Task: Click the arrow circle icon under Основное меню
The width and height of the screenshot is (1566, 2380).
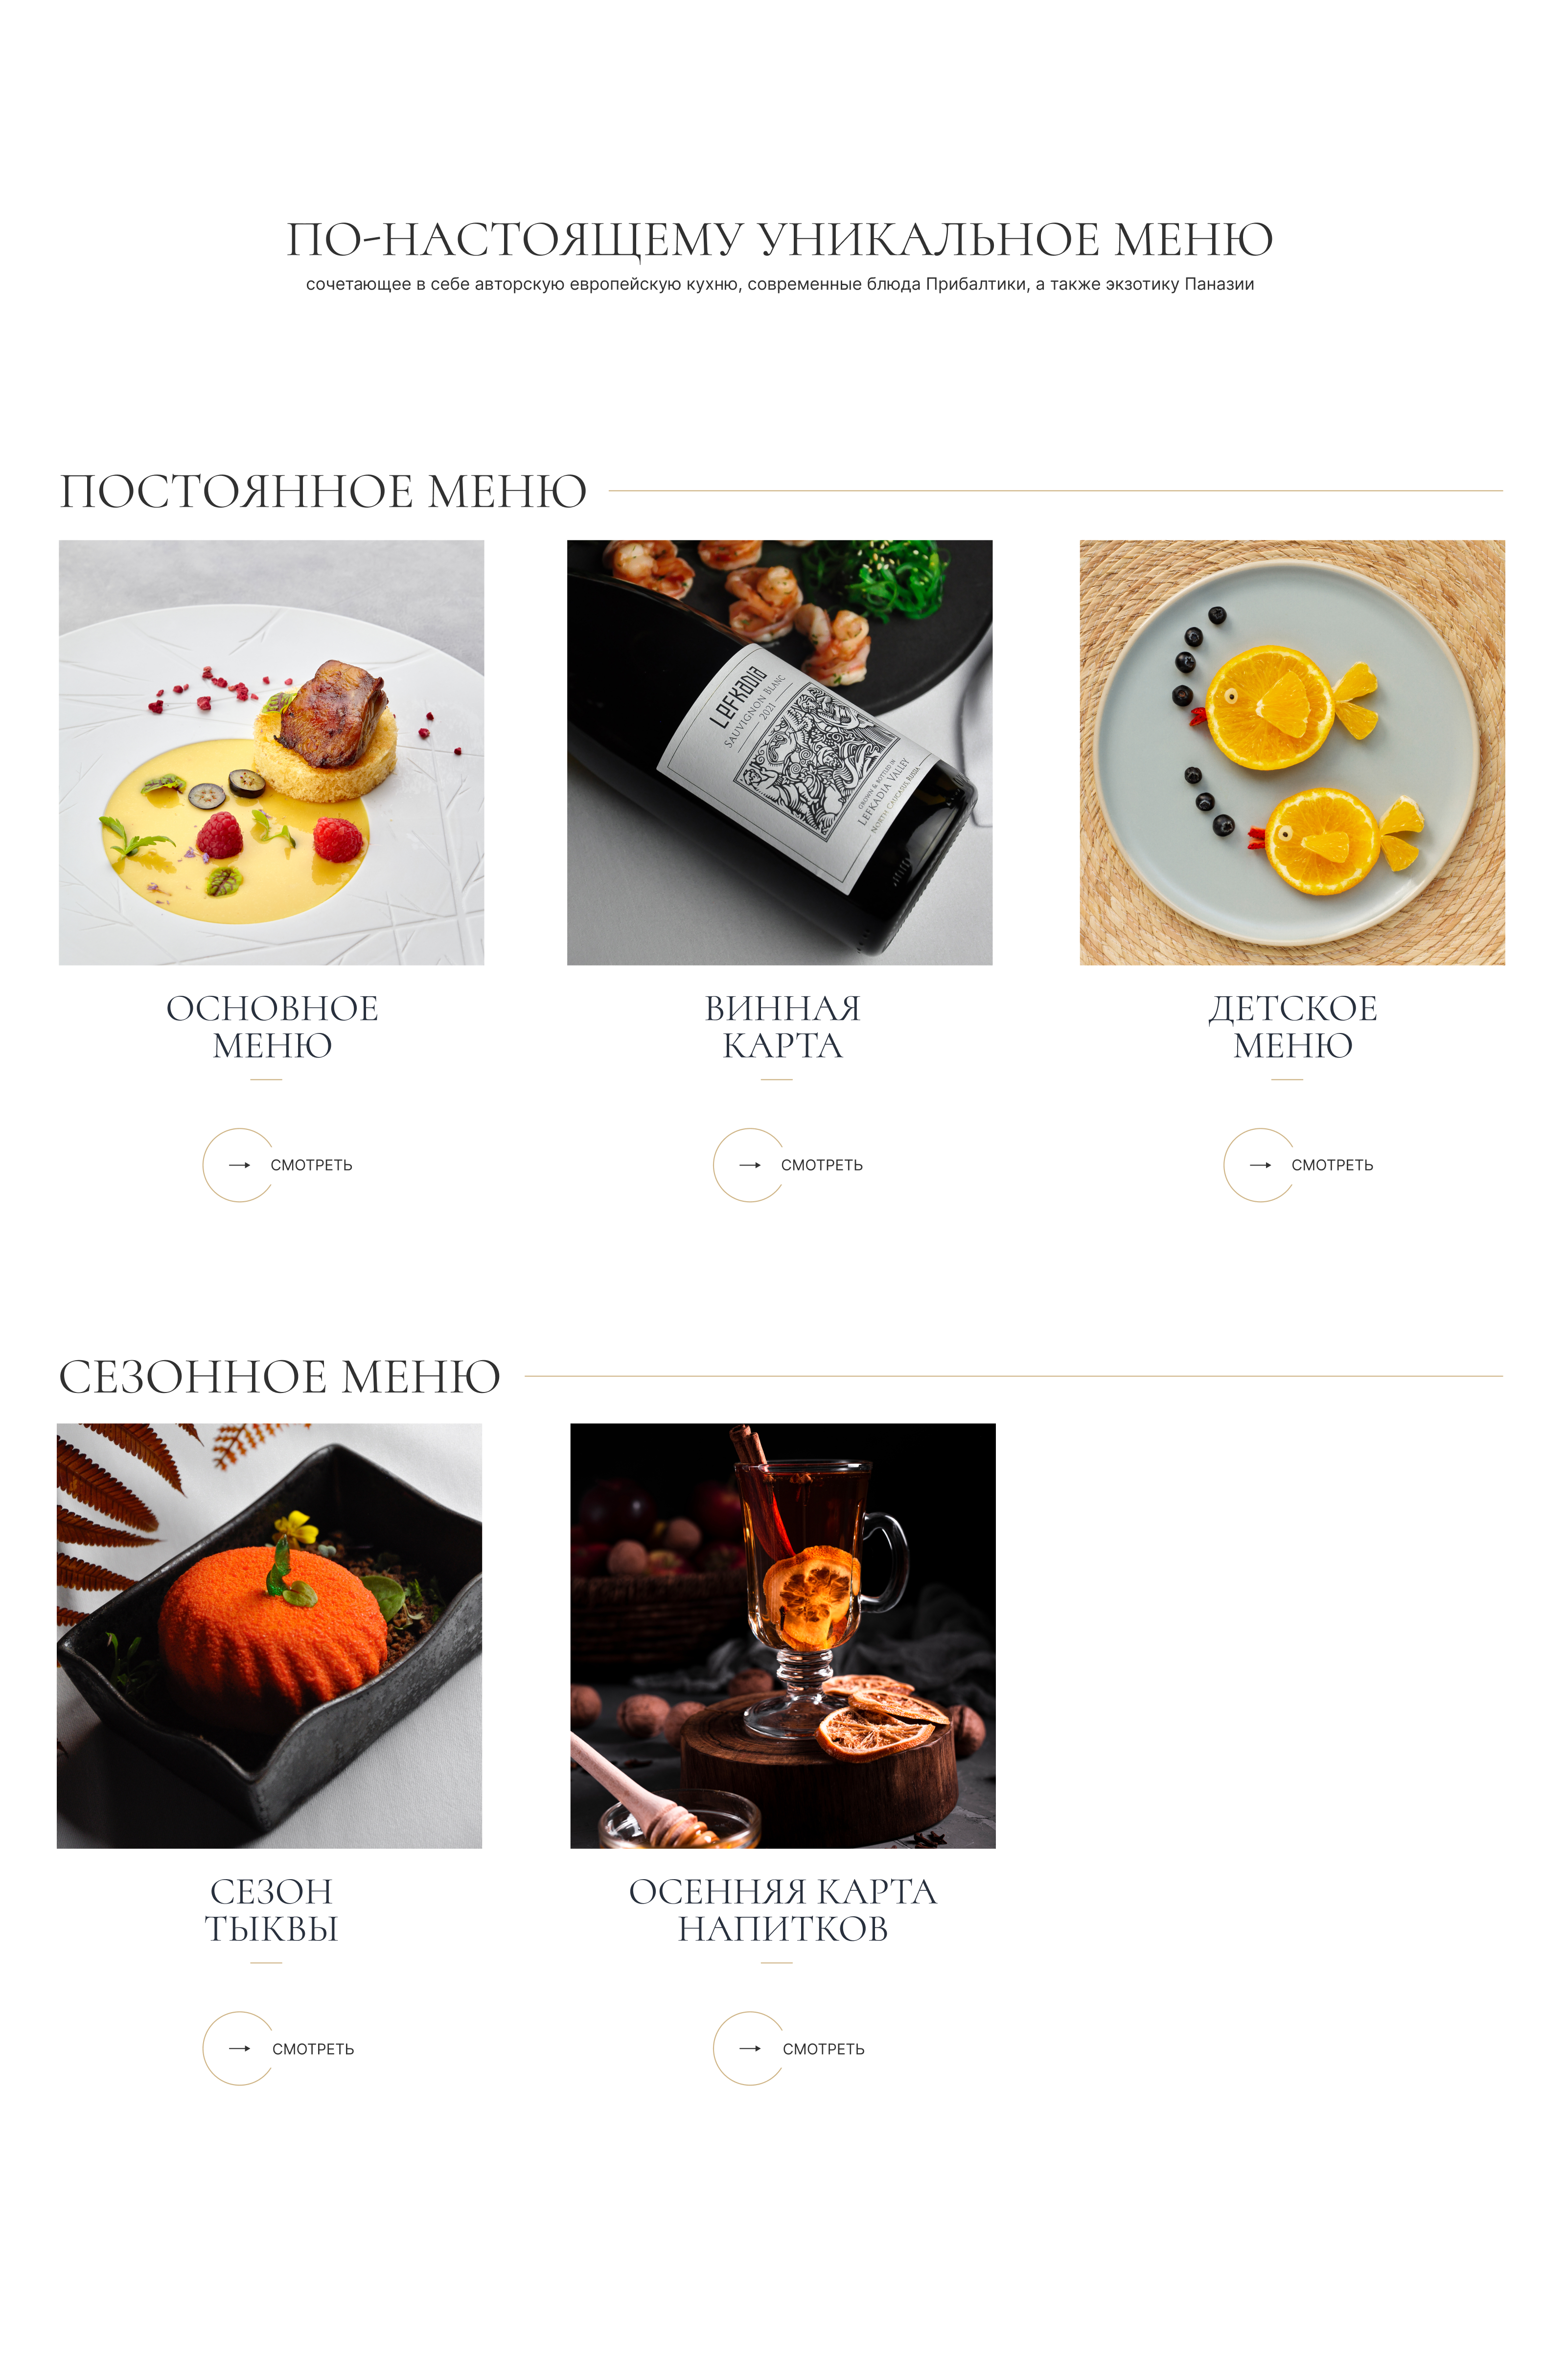Action: (x=239, y=1165)
